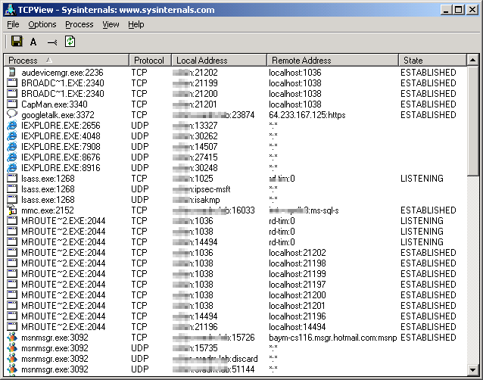Click the msnmsgr.exe icon on the 15735 row
483x380 pixels.
click(x=12, y=347)
